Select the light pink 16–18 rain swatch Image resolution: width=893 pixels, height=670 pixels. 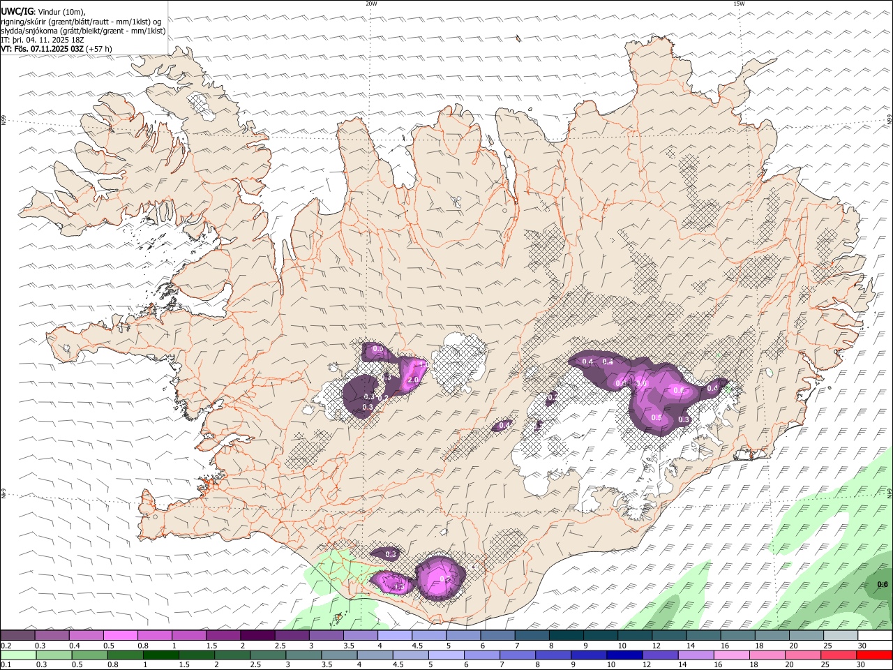(731, 655)
